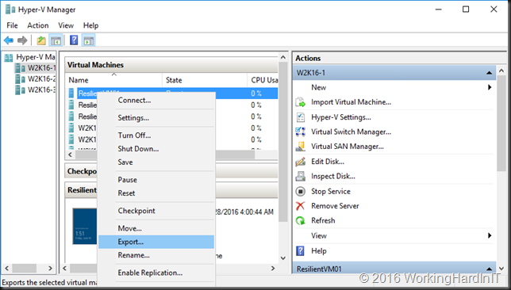
Task: Choose Settings... from the context menu
Action: 156,118
